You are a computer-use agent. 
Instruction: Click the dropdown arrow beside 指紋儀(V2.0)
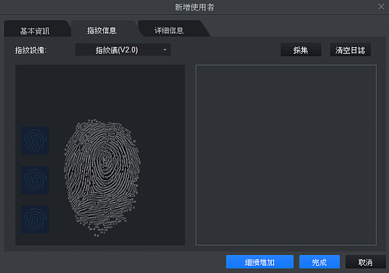coord(165,50)
